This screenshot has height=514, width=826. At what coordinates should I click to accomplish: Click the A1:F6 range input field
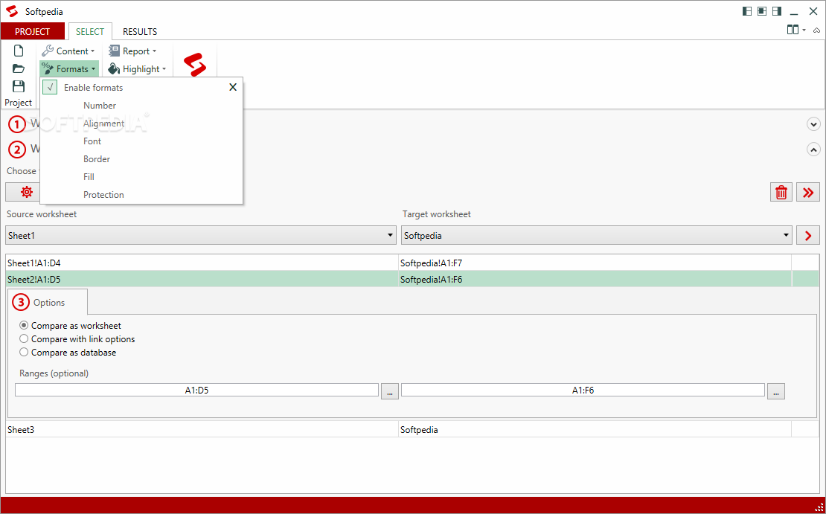[583, 391]
